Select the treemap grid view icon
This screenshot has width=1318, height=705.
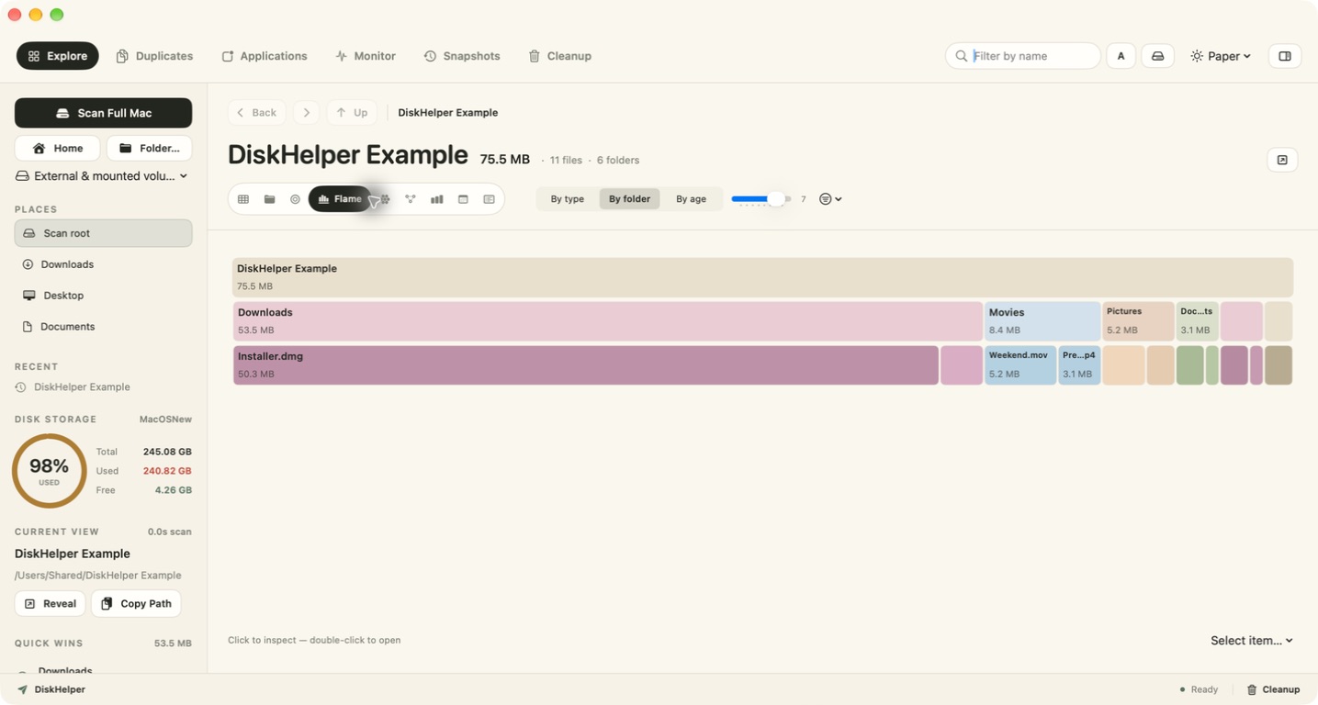243,199
